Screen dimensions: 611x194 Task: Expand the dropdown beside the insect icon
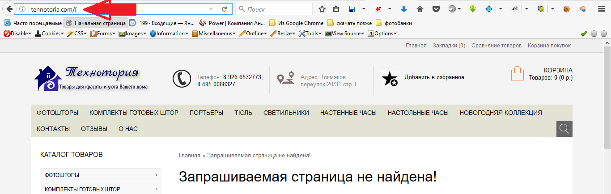pyautogui.click(x=526, y=9)
